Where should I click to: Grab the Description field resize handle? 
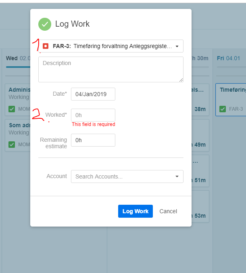[x=181, y=80]
